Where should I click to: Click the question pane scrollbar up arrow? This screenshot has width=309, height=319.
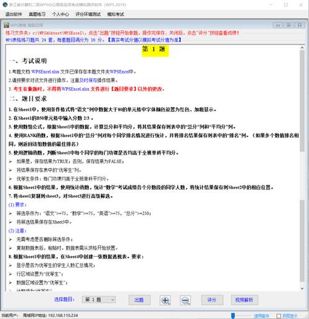pyautogui.click(x=302, y=48)
